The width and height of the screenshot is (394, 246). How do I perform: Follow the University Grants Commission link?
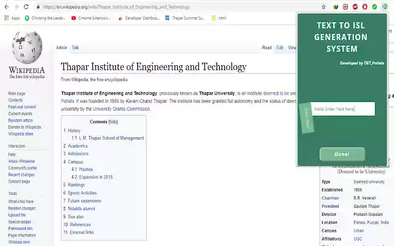[121, 109]
